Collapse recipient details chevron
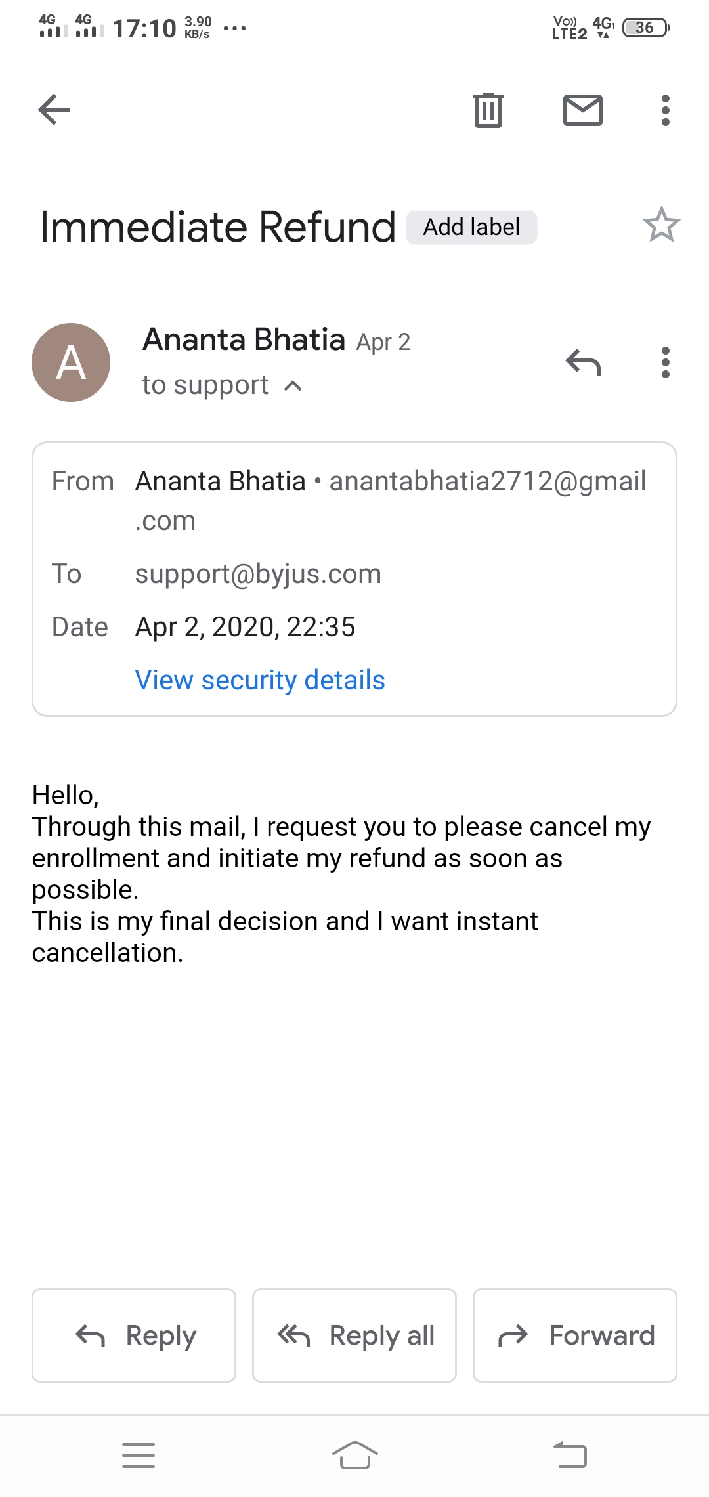The width and height of the screenshot is (709, 1497). click(x=293, y=386)
